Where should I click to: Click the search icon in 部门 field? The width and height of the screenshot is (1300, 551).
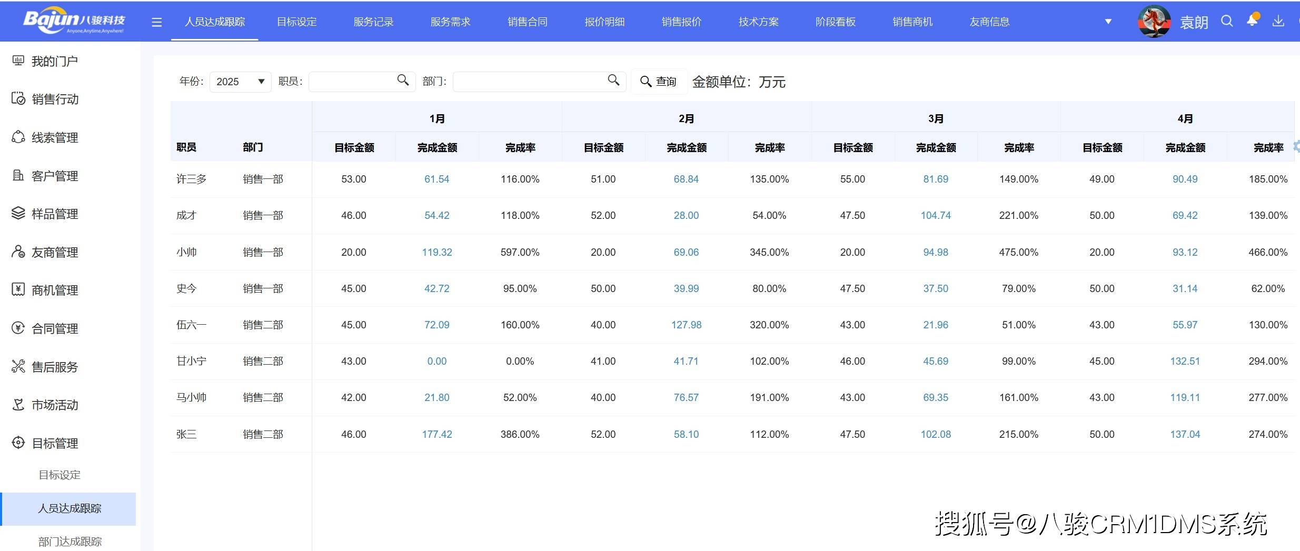(x=613, y=80)
